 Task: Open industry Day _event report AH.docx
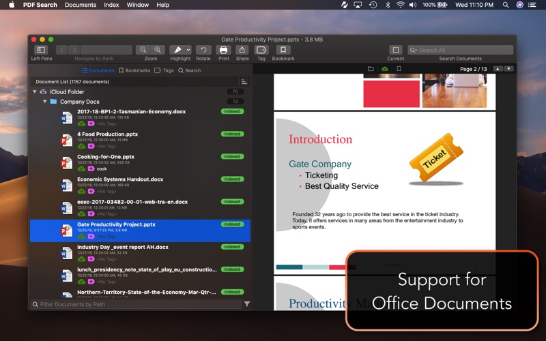click(123, 247)
